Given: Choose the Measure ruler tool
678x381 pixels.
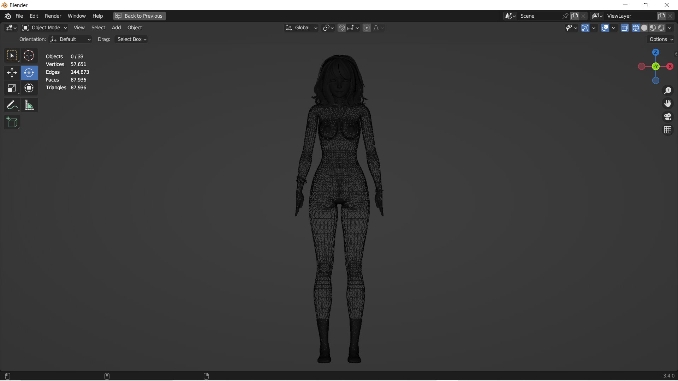Looking at the screenshot, I should pos(29,105).
